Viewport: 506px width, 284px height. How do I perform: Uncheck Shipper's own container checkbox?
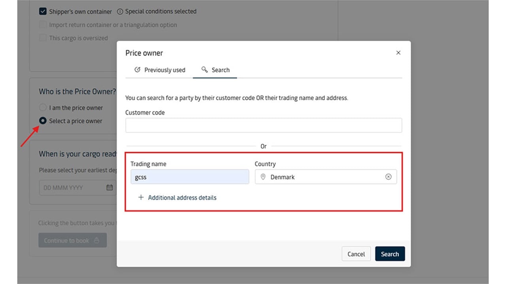point(43,11)
